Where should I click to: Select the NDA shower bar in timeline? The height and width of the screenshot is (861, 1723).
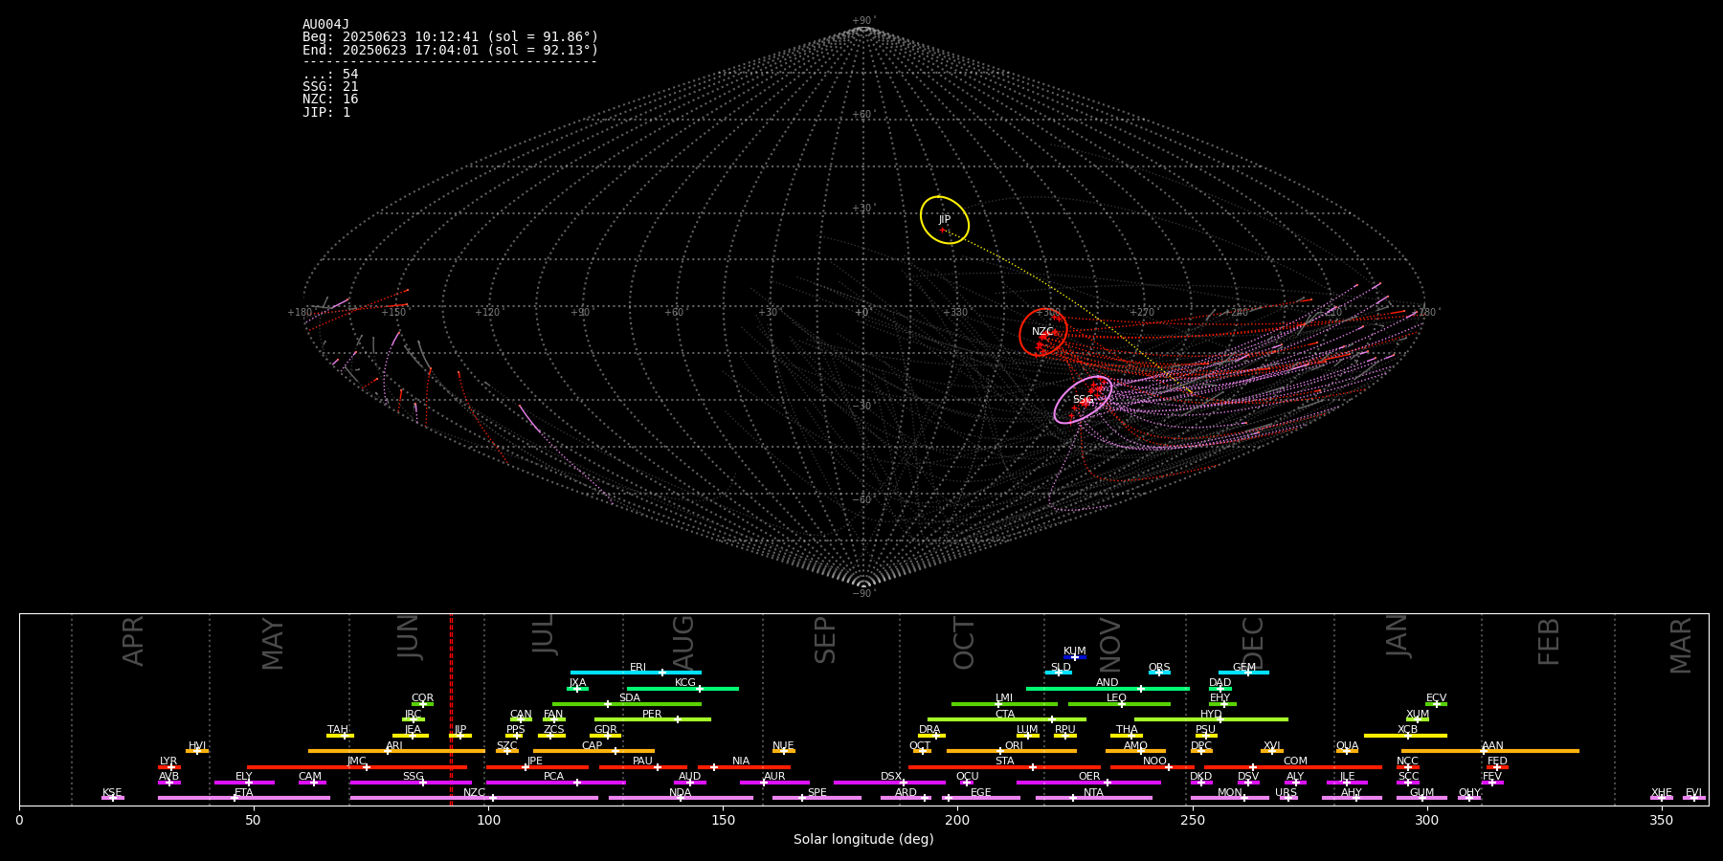click(x=681, y=798)
